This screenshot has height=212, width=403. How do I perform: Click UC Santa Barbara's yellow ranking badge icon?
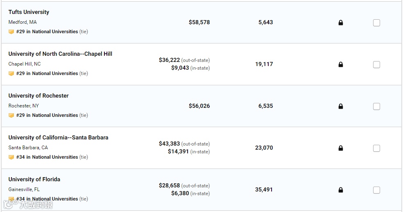tap(11, 157)
